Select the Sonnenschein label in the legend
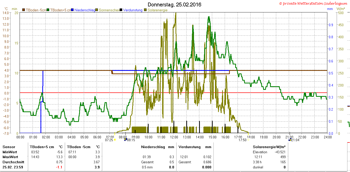350x172 pixels. coord(109,10)
